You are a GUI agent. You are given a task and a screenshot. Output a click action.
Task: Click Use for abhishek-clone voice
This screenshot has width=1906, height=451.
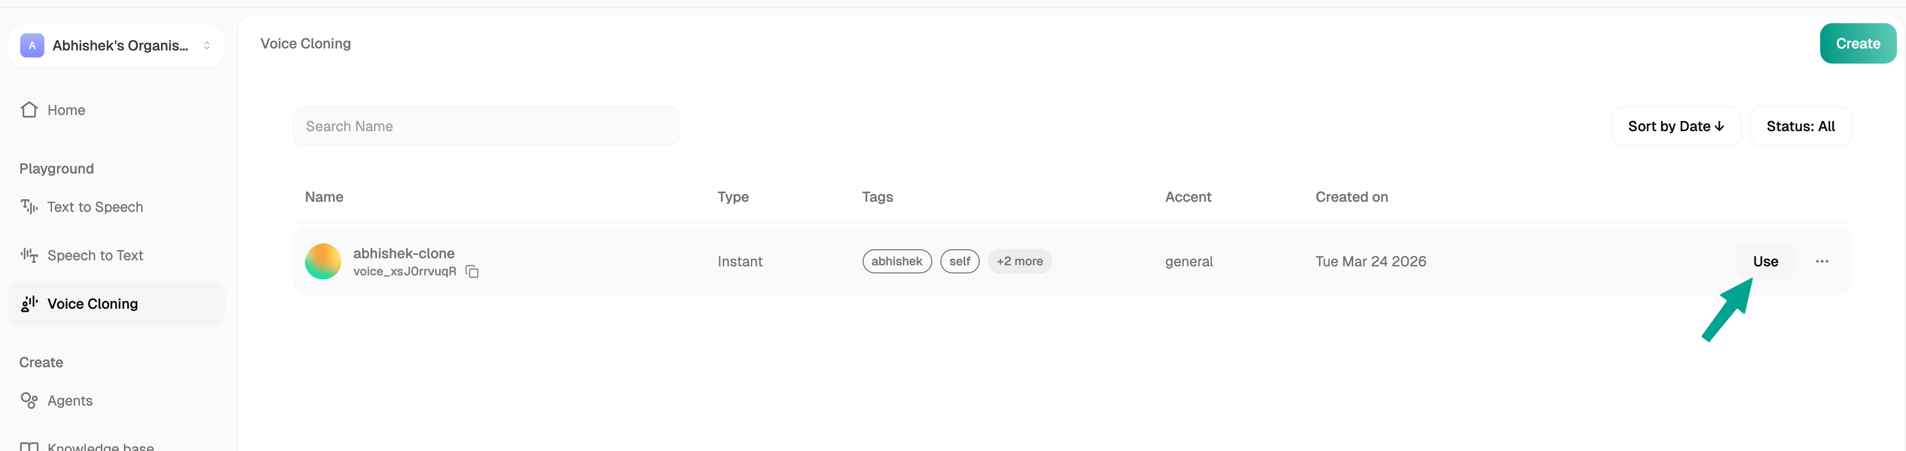pos(1765,261)
